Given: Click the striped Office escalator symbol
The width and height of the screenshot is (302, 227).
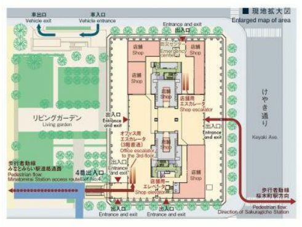Looking at the screenshot, I should (x=133, y=175).
